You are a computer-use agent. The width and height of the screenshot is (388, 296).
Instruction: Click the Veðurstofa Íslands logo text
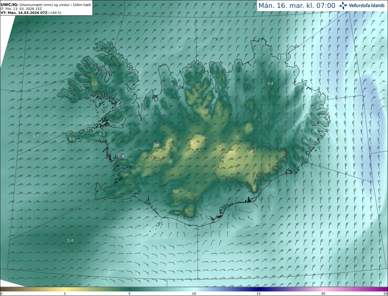pos(367,5)
